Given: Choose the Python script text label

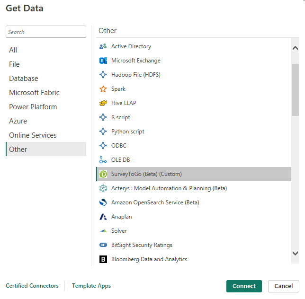Looking at the screenshot, I should (127, 132).
